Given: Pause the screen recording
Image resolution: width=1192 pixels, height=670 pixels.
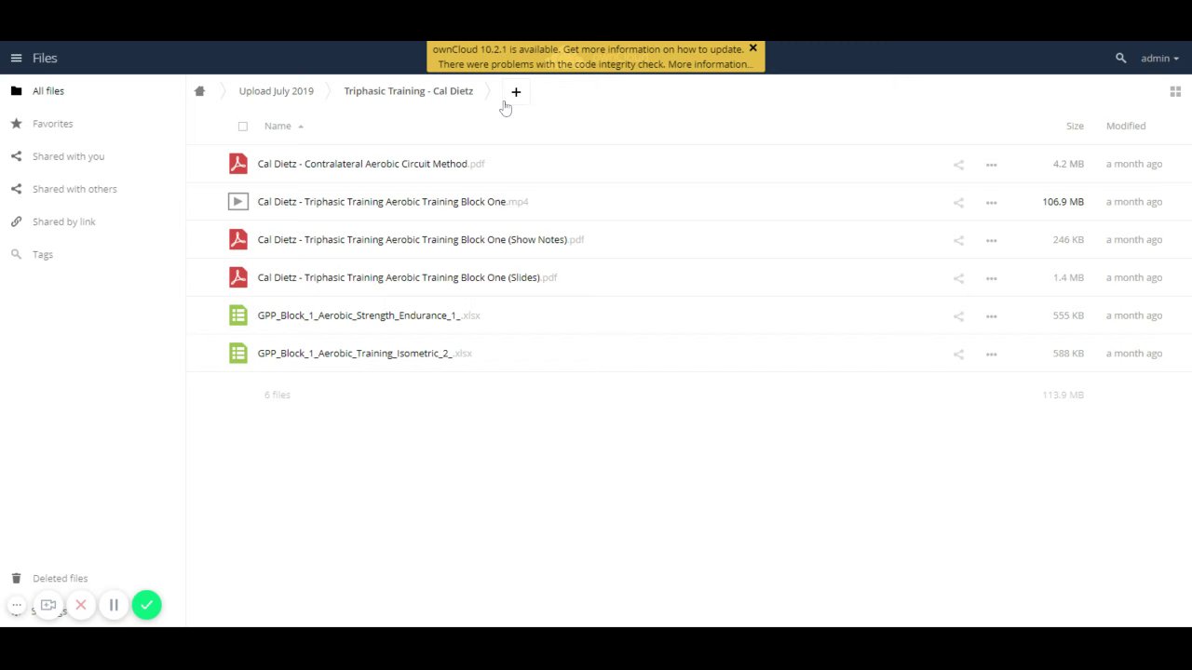Looking at the screenshot, I should point(114,606).
